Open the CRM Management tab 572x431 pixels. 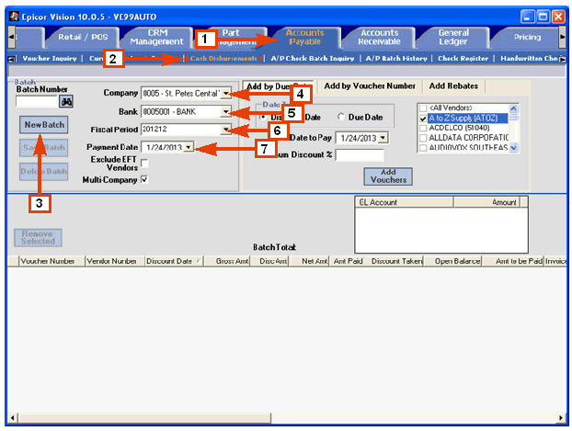pos(157,37)
